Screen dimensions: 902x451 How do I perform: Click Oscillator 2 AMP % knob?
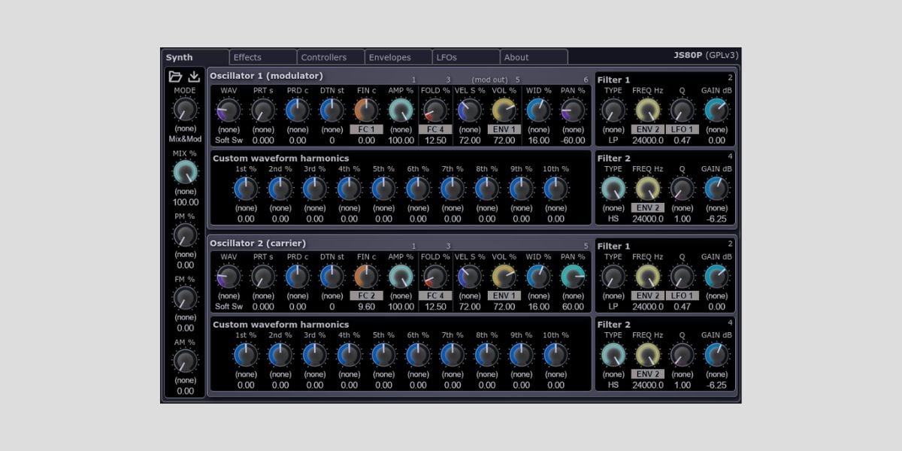[401, 277]
